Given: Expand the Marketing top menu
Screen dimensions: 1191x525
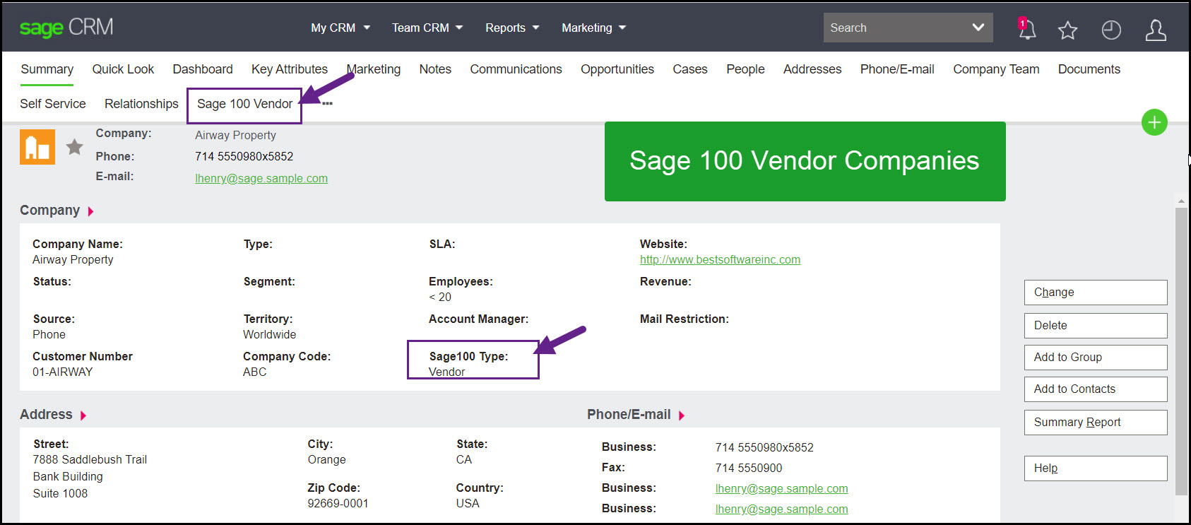Looking at the screenshot, I should pos(593,28).
